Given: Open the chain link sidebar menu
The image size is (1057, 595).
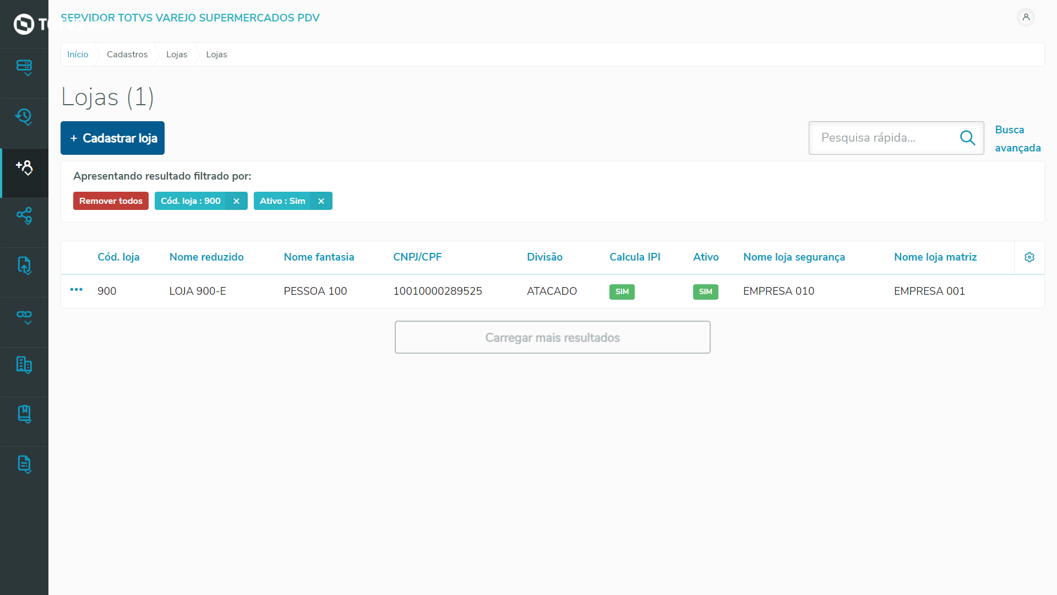Looking at the screenshot, I should point(24,316).
